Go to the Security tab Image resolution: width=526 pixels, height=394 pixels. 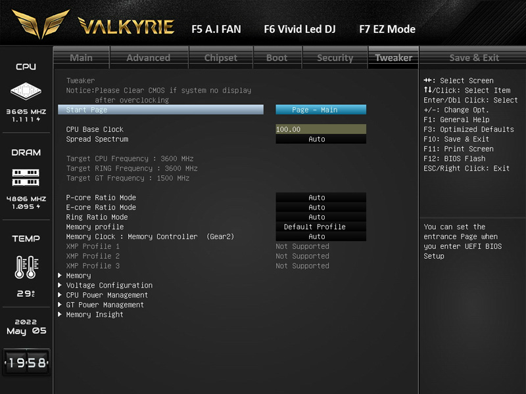point(335,58)
